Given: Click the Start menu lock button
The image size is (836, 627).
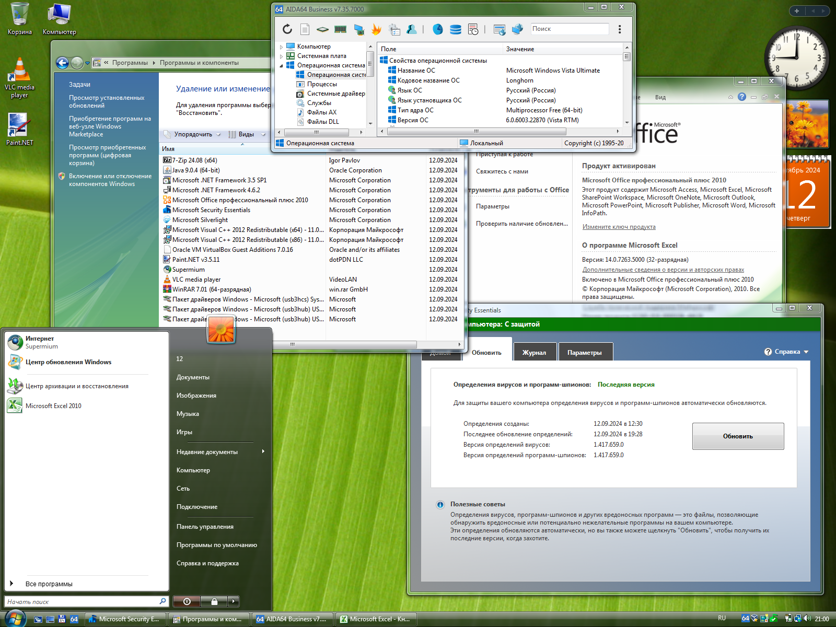Looking at the screenshot, I should 214,601.
